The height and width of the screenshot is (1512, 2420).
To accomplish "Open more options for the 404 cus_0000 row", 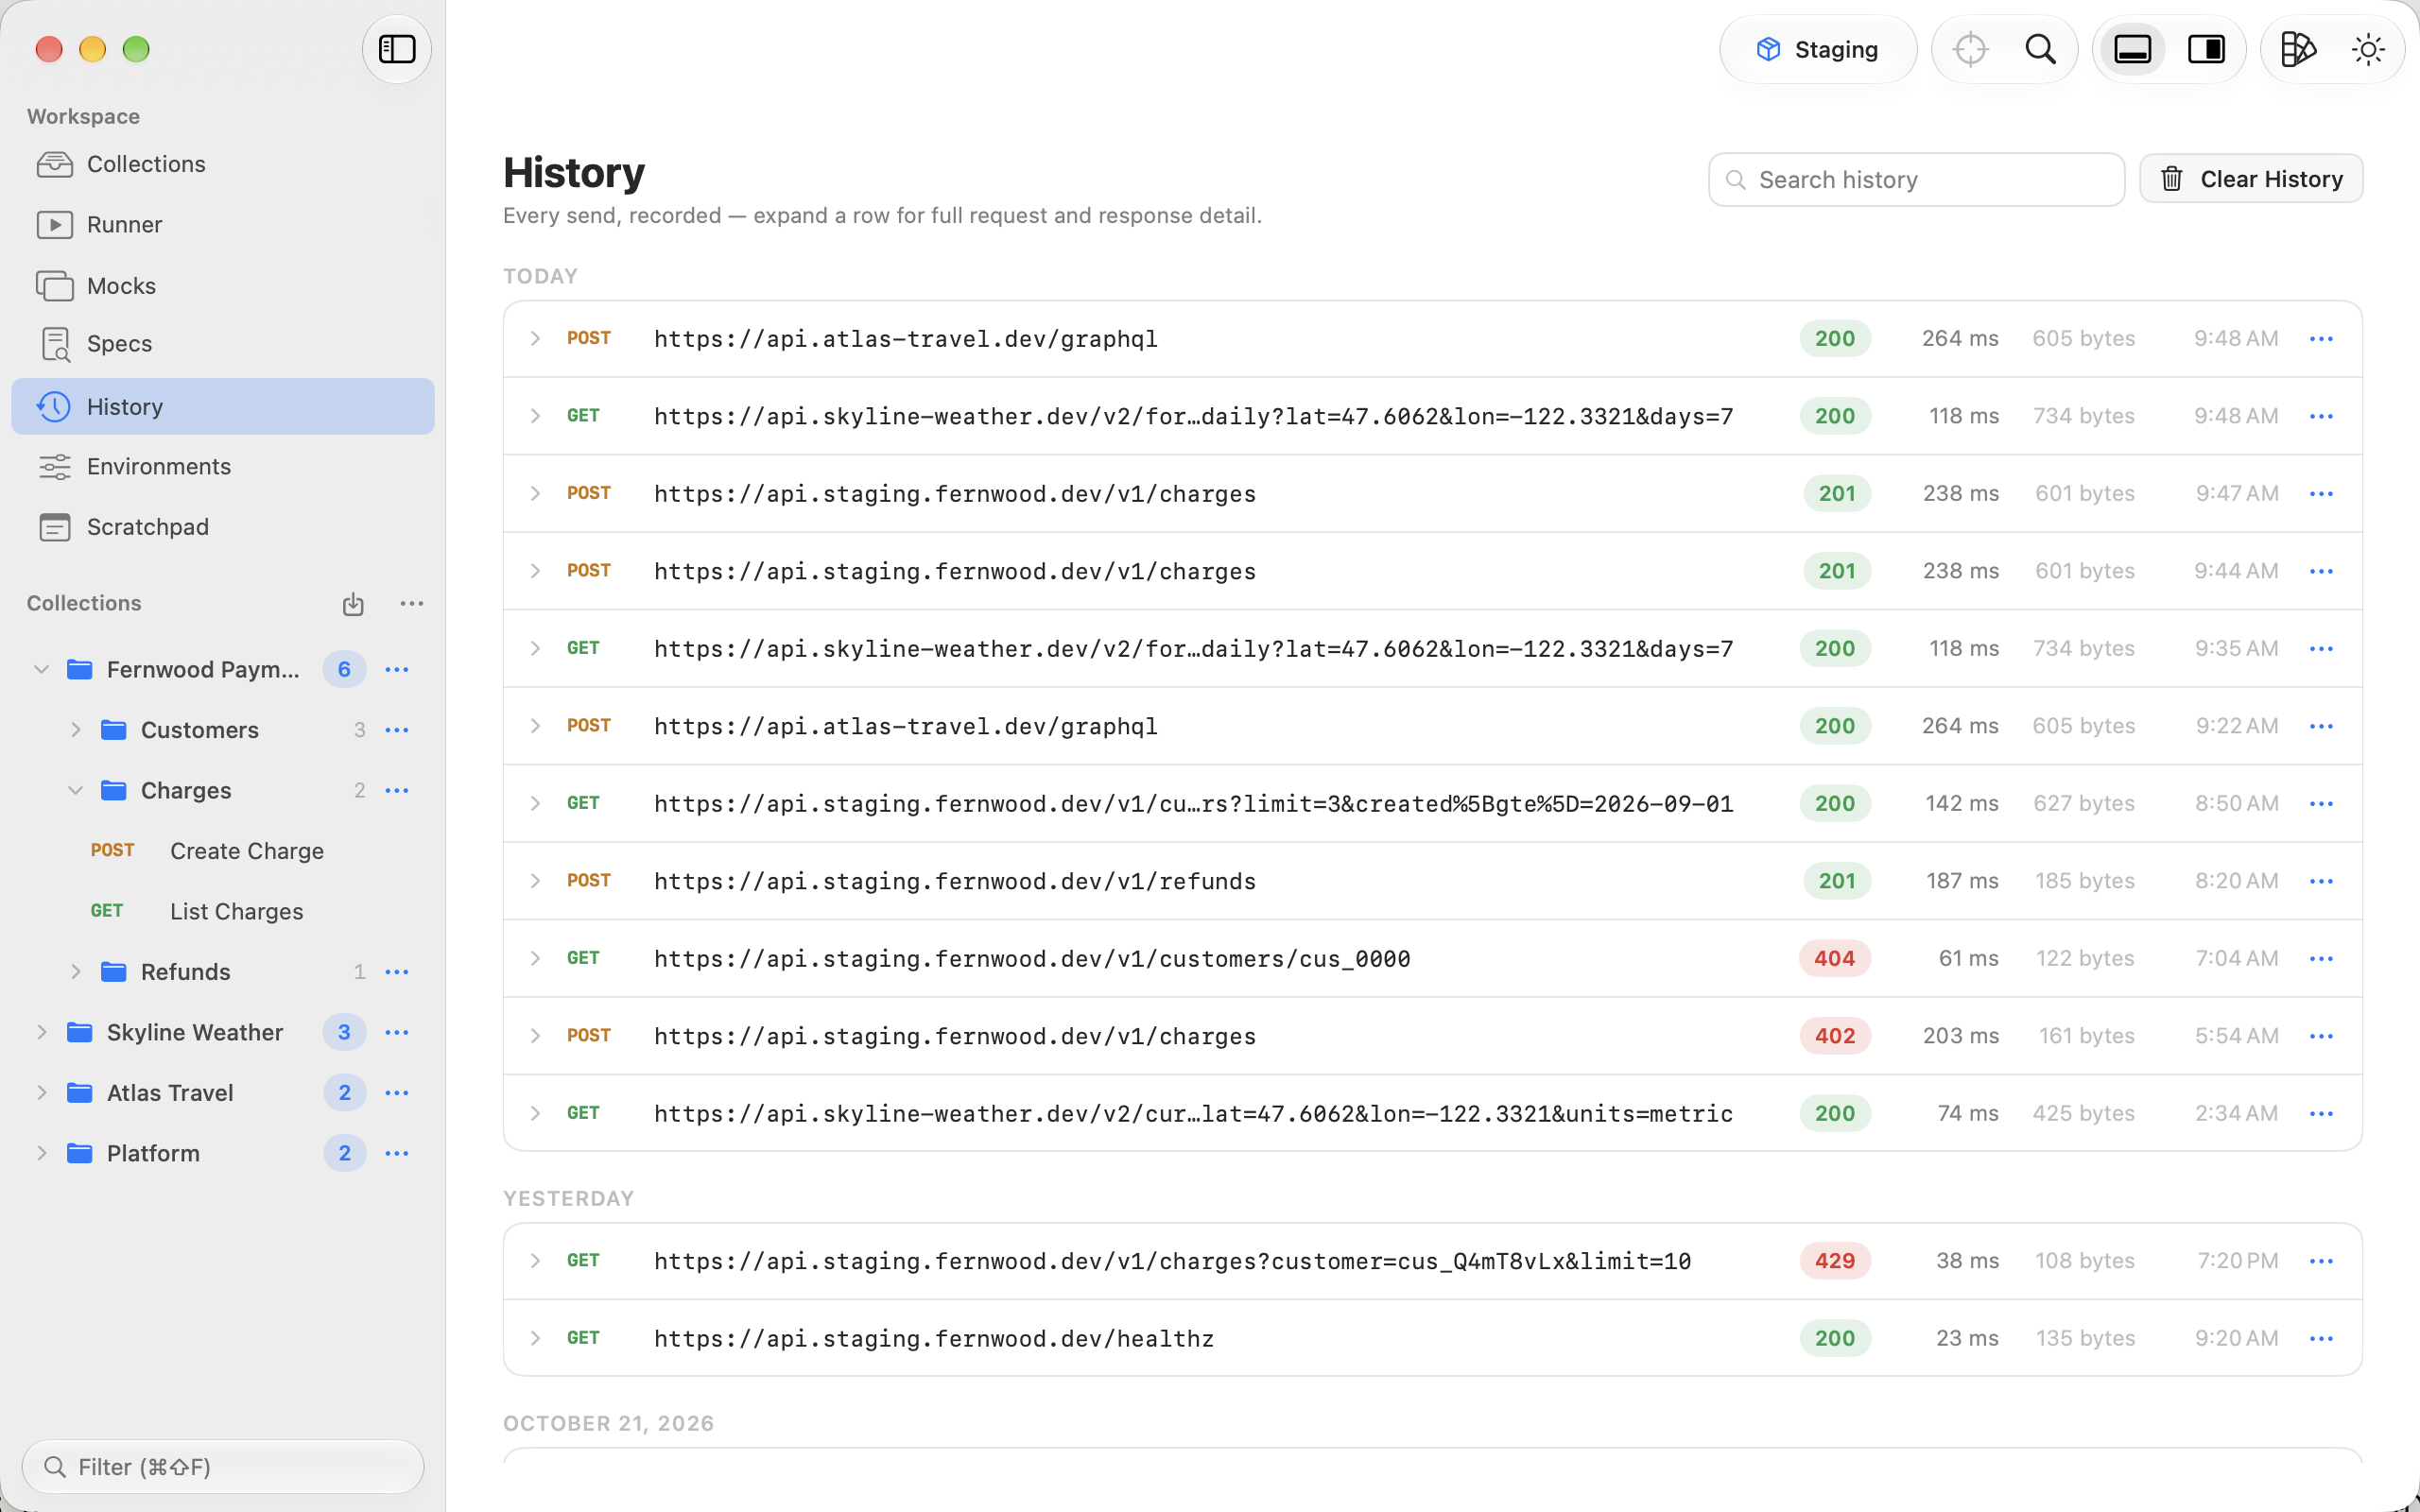I will click(x=2321, y=959).
